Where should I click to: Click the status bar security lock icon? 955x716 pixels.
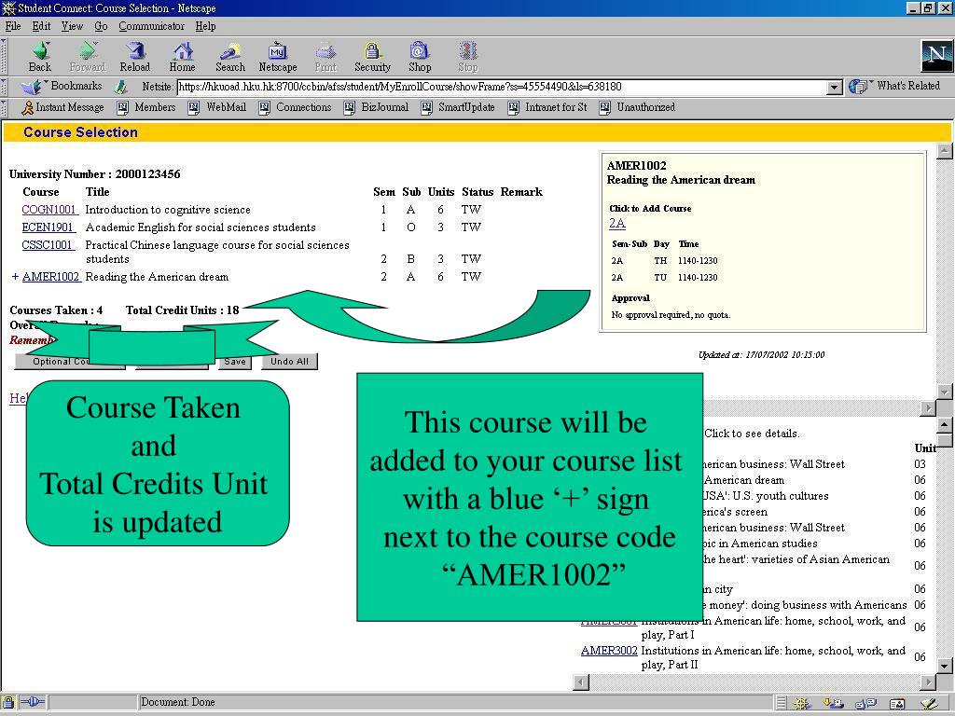point(8,702)
